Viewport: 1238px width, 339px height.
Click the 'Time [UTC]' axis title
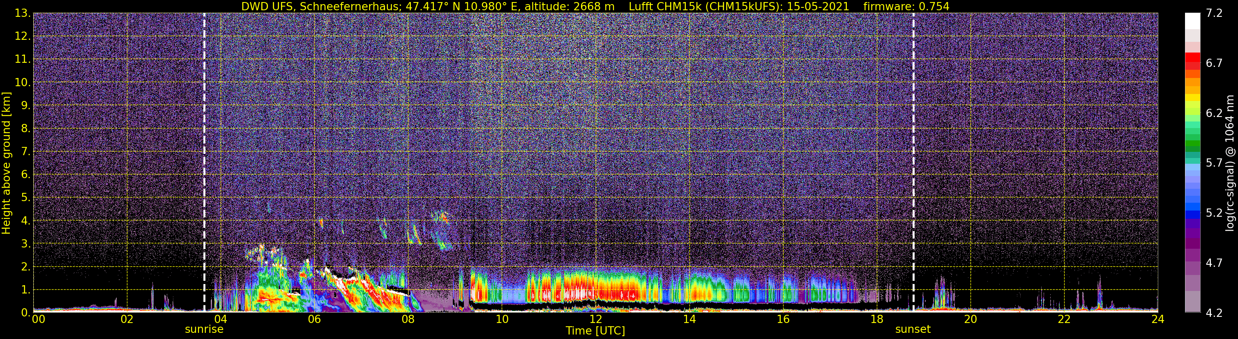click(595, 331)
